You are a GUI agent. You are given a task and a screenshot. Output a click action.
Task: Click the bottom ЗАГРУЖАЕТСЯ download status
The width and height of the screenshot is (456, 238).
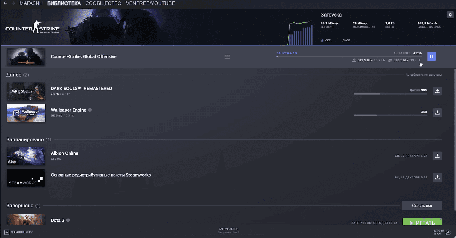tap(228, 229)
